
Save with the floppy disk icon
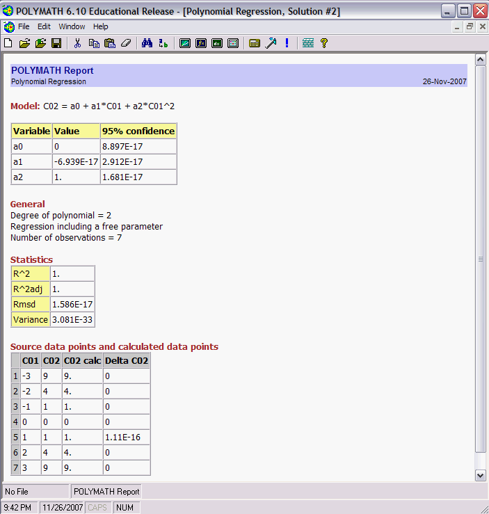56,43
